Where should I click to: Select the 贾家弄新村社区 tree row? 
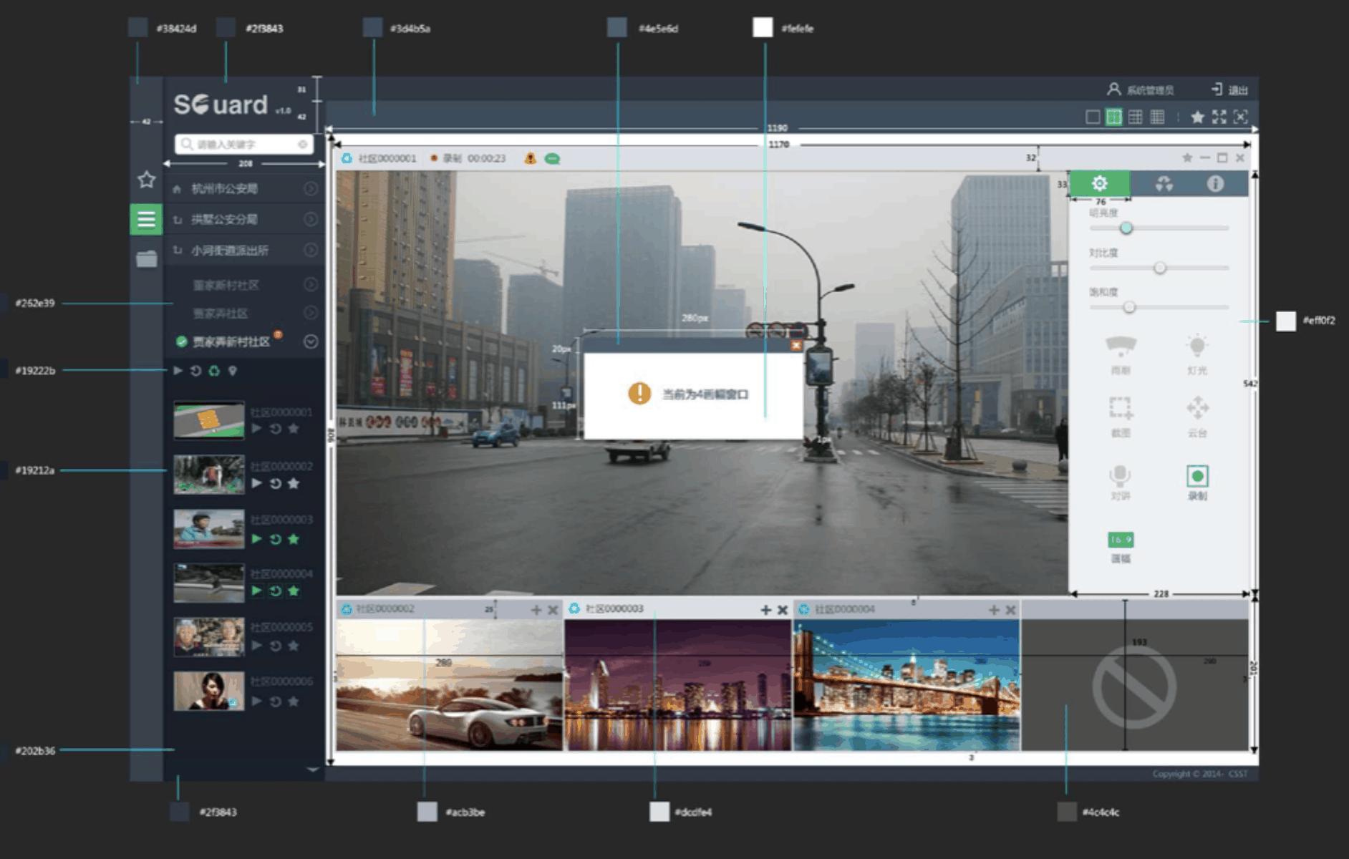tap(244, 341)
